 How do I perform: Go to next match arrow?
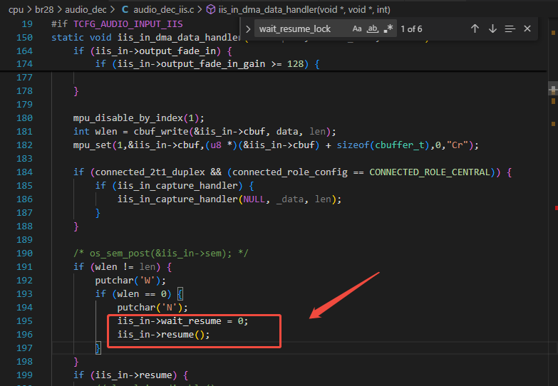point(492,28)
